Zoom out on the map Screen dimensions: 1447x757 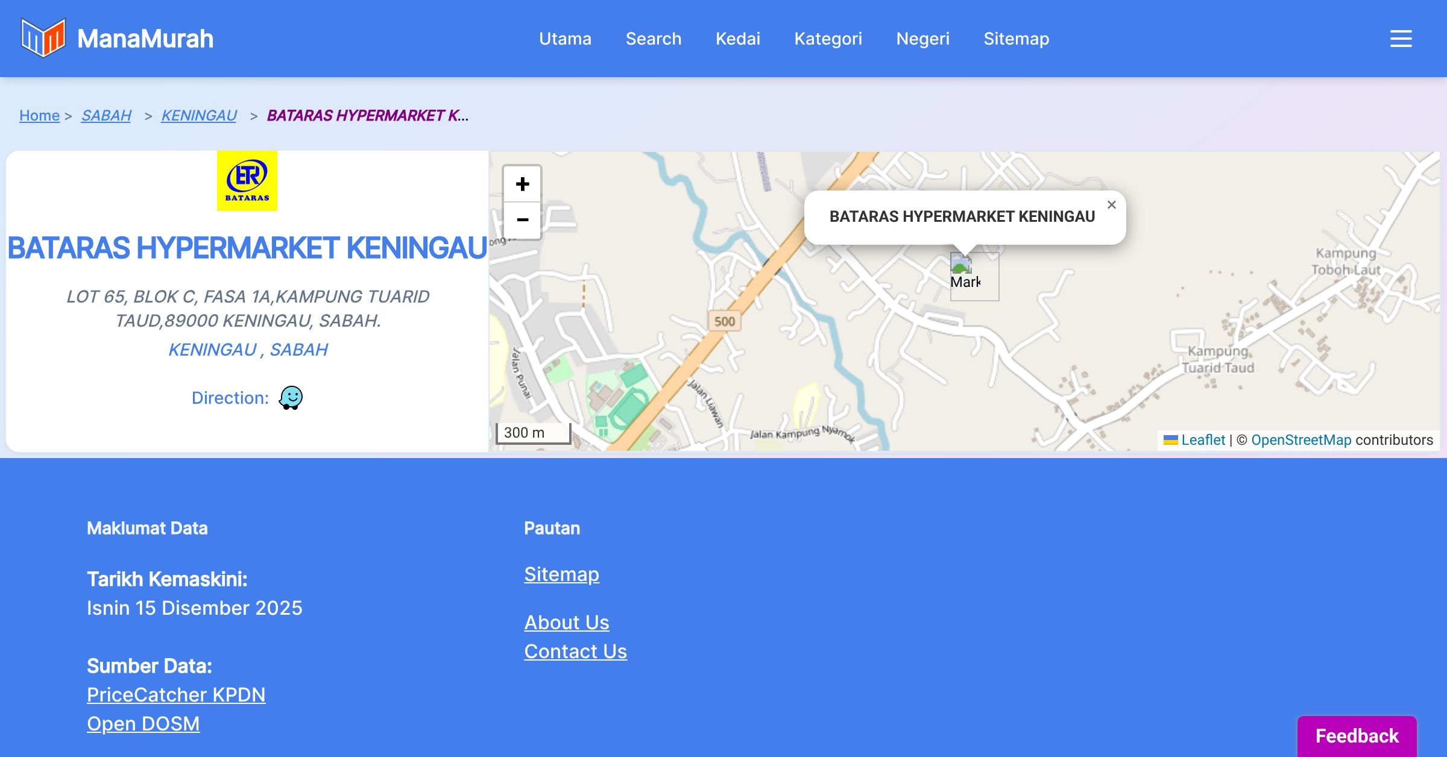pyautogui.click(x=522, y=220)
